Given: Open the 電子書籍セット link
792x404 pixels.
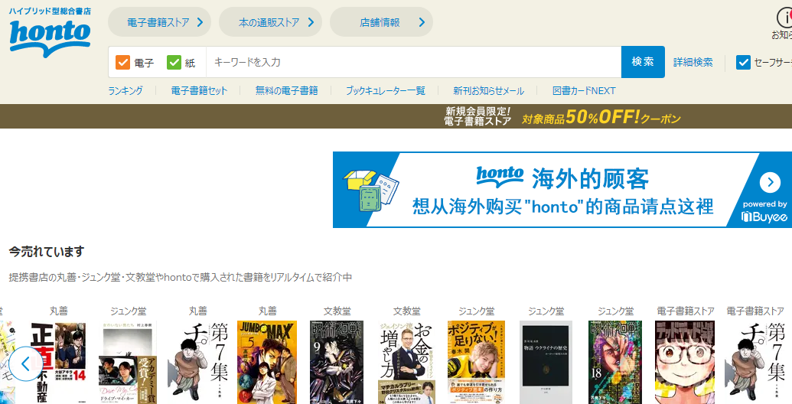Looking at the screenshot, I should [199, 90].
